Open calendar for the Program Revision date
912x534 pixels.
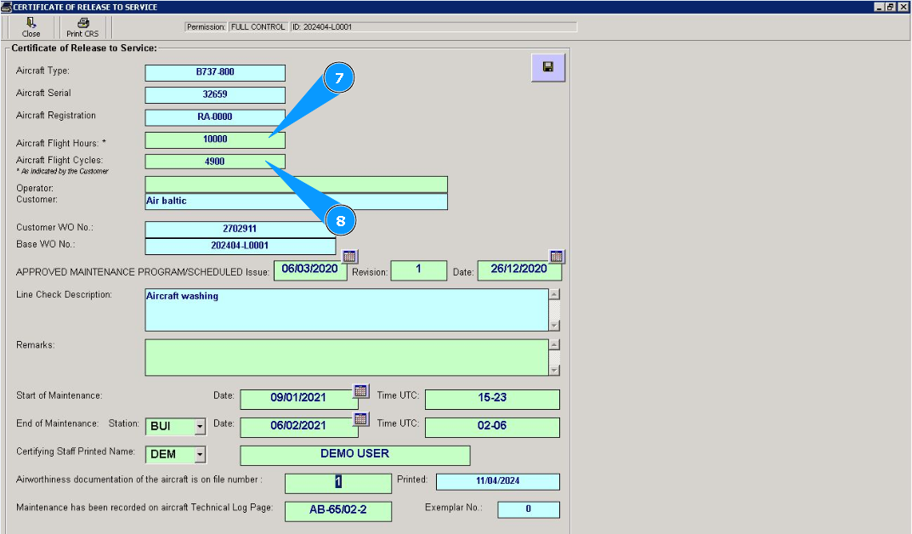[x=556, y=256]
